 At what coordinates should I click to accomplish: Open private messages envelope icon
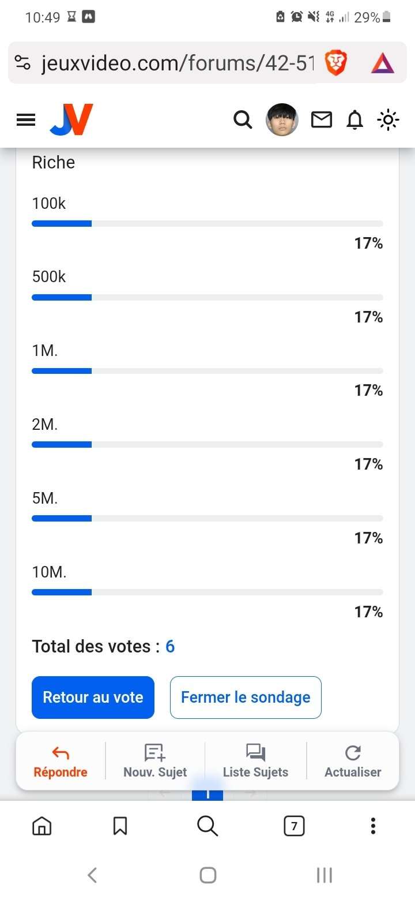[322, 120]
